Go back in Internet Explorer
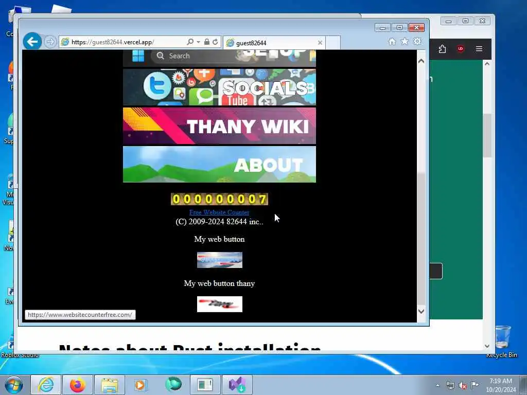Viewport: 527px width, 395px height. (32, 42)
